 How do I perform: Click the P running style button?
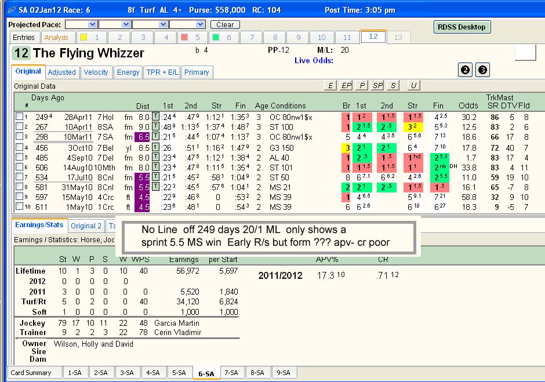(x=362, y=85)
